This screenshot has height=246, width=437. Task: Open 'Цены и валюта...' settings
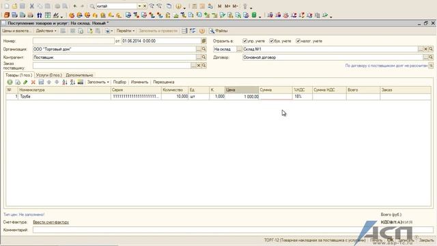16,31
